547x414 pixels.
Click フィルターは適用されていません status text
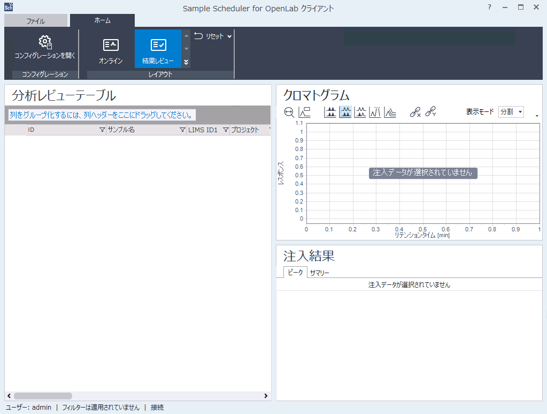(x=101, y=408)
